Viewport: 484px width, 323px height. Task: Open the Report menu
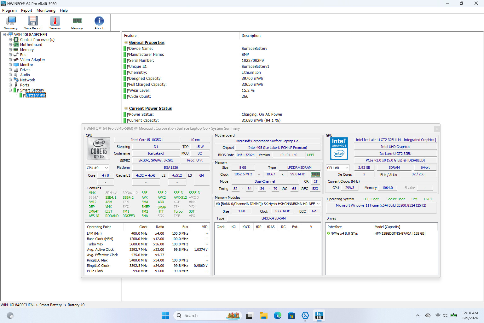click(26, 10)
